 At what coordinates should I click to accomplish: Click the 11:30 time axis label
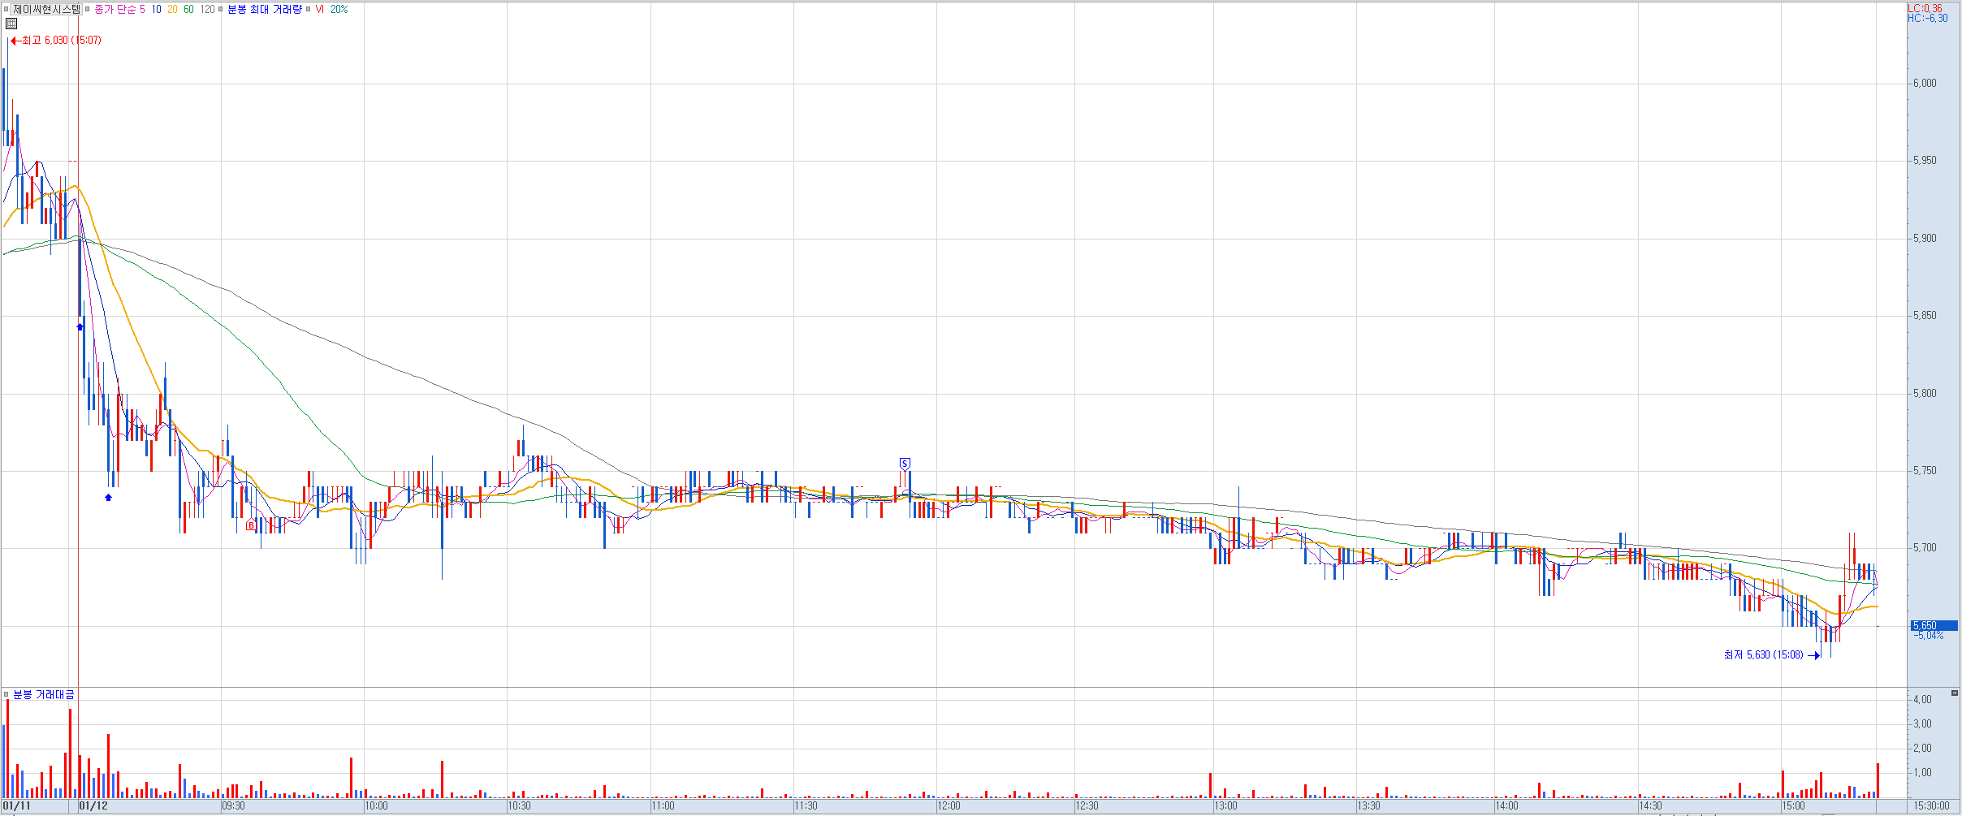tap(806, 806)
